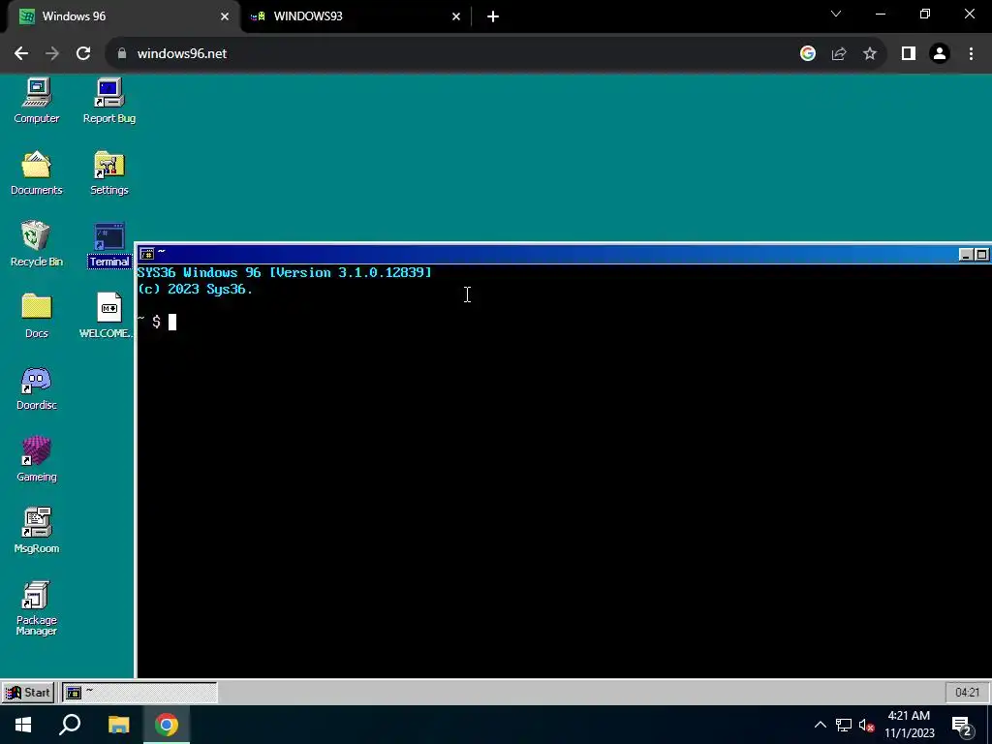
Task: Open the Windows Start menu
Action: (23, 725)
